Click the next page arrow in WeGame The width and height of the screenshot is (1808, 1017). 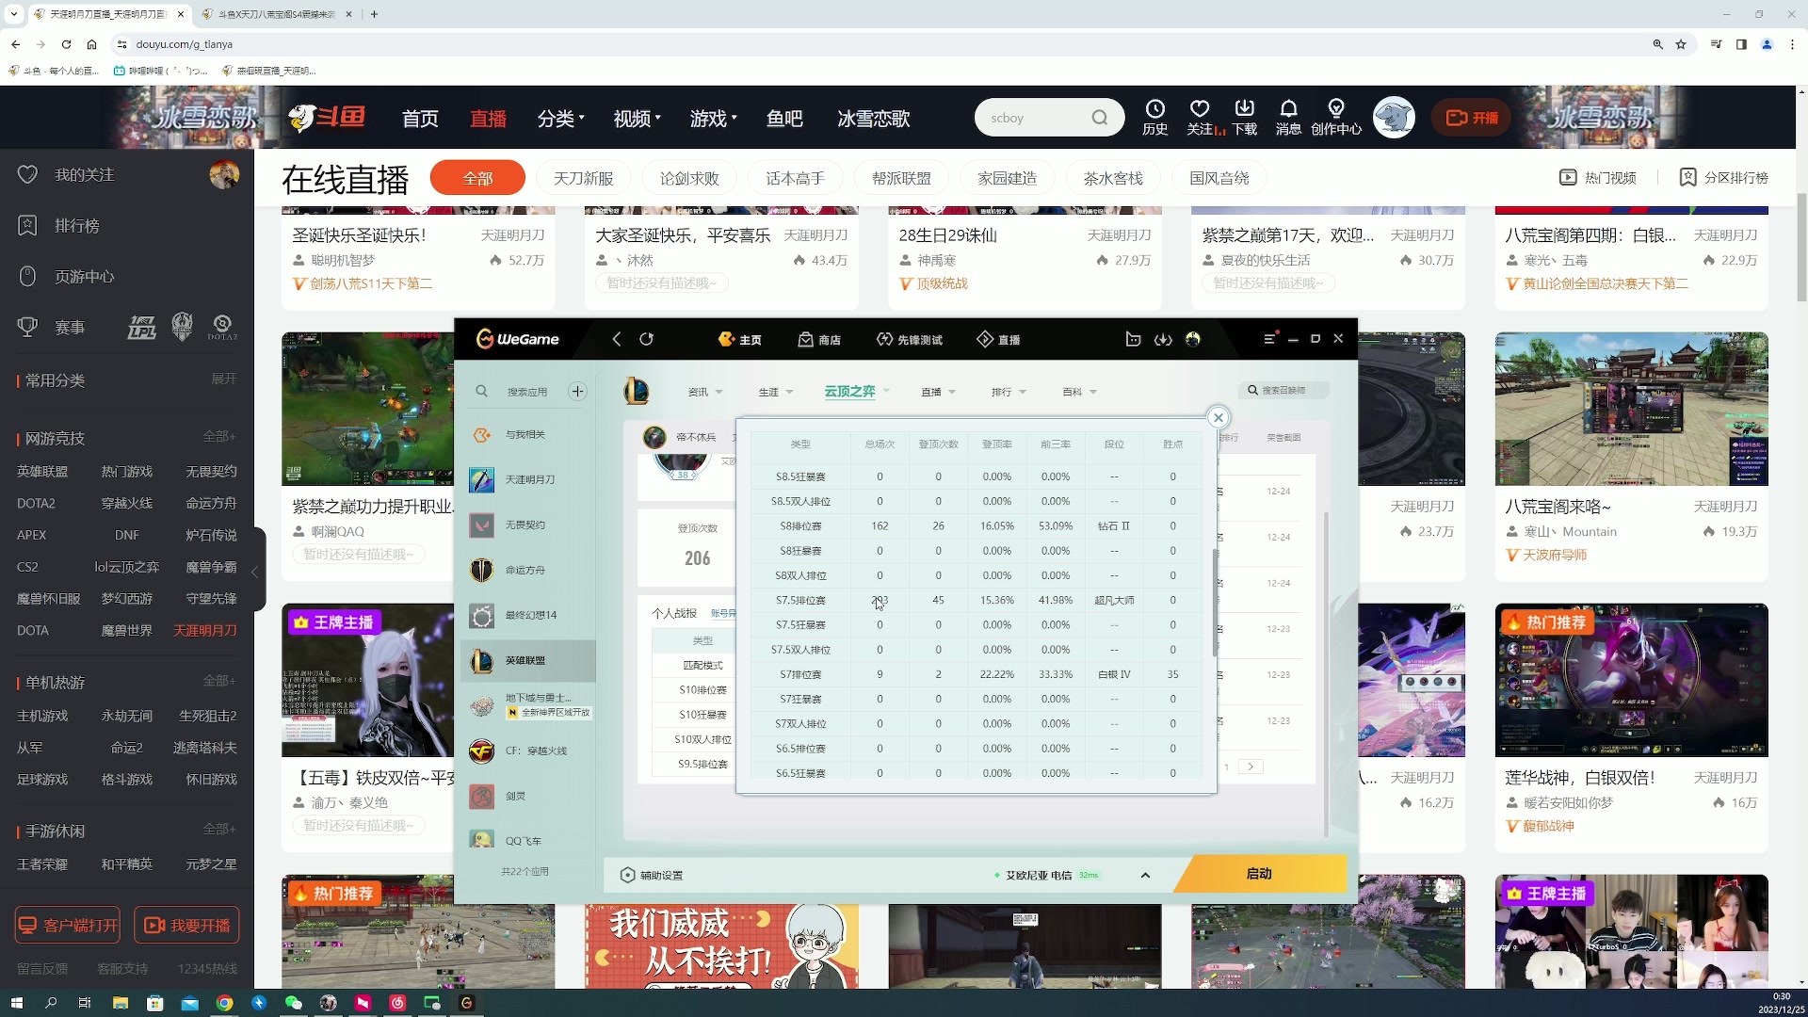[x=1250, y=767]
